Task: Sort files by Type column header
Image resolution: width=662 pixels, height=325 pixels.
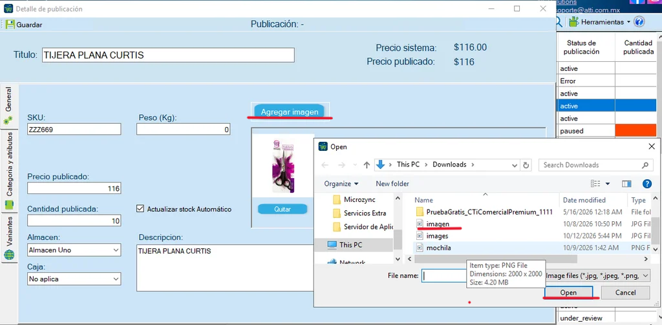Action: point(639,200)
